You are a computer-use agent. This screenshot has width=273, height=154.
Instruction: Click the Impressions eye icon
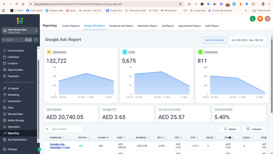pyautogui.click(x=49, y=52)
